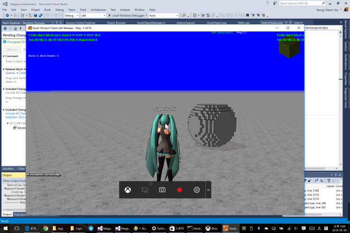Switch to Object Browser tab
The height and width of the screenshot is (233, 350).
(x=116, y=23)
